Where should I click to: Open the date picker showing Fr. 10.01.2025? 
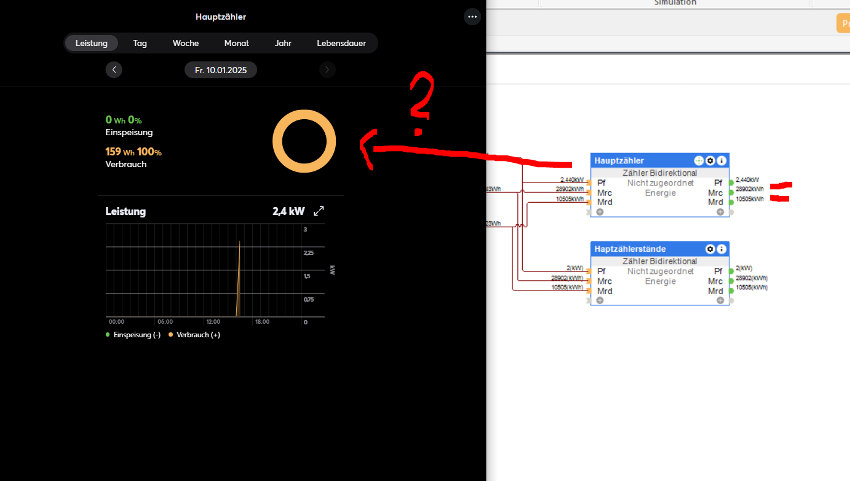point(221,70)
